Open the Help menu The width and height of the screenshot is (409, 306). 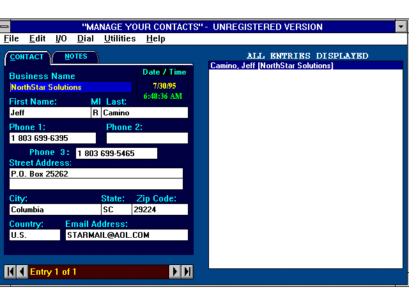click(156, 38)
